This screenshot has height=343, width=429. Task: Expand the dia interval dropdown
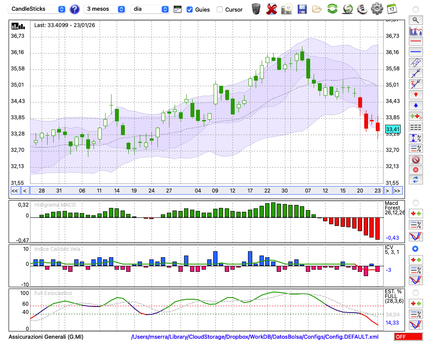click(x=150, y=9)
